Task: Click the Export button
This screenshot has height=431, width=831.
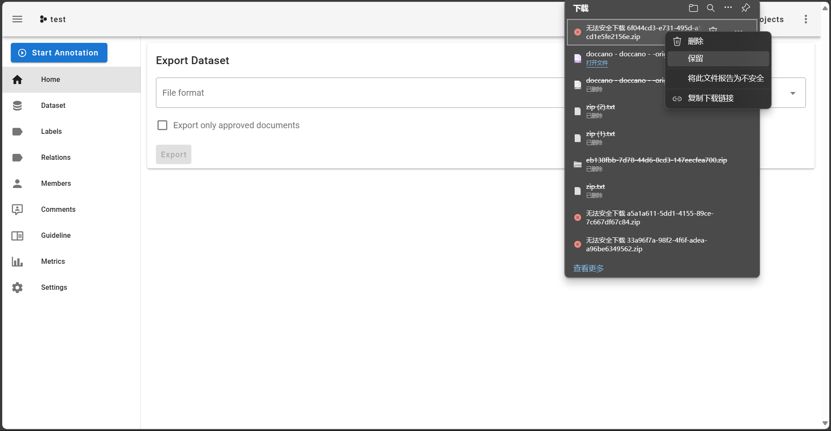Action: coord(174,155)
